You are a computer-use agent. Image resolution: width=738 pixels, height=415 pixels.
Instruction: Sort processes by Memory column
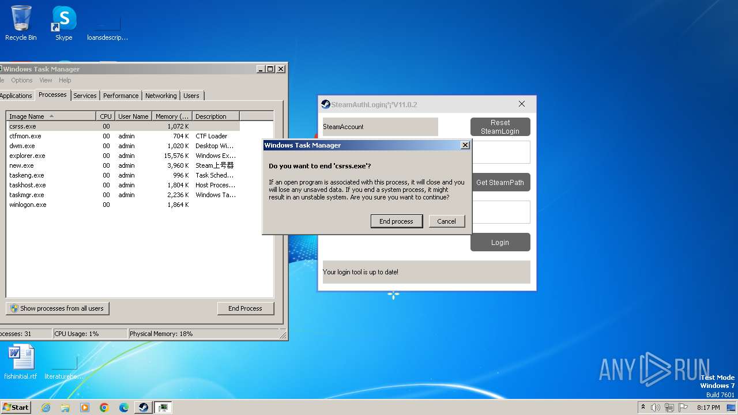[x=172, y=116]
